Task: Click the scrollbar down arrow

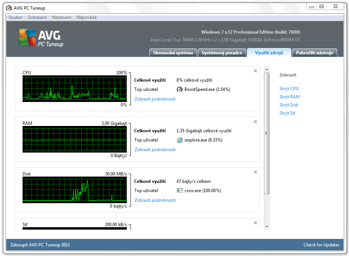Action: coord(267,227)
